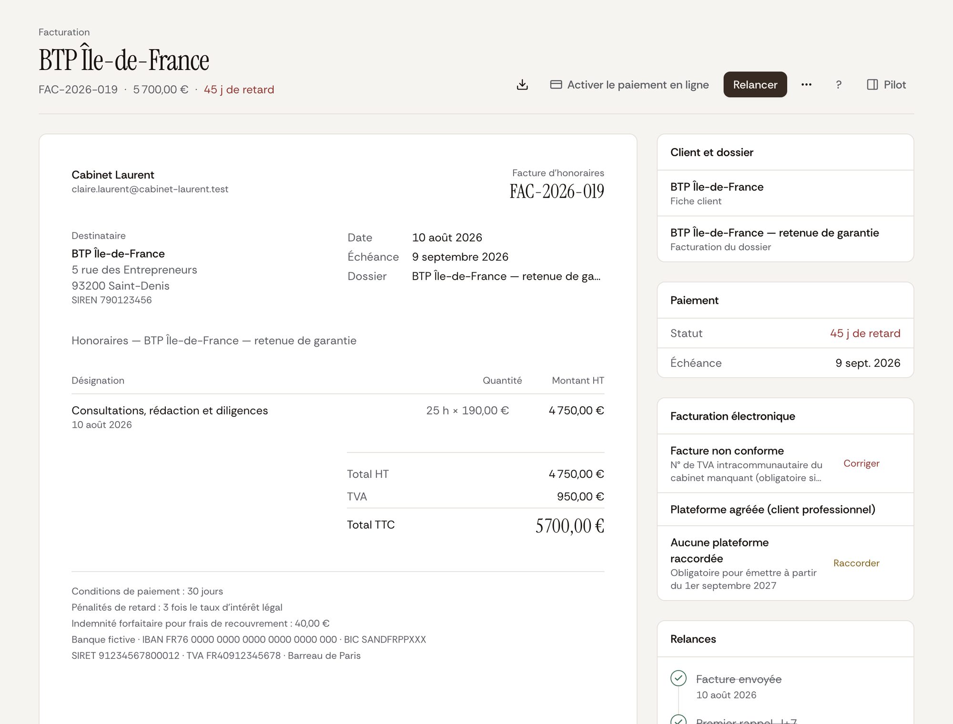Open the three-dot more actions menu

point(806,85)
